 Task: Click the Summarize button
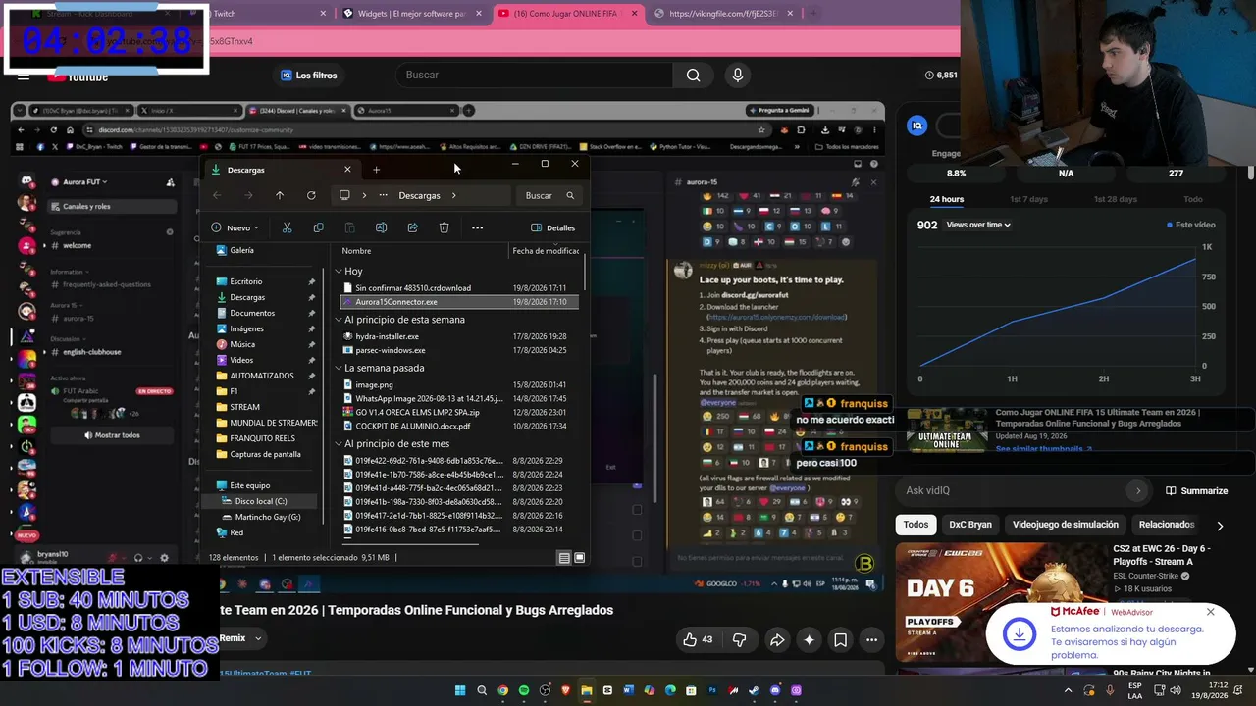(1196, 490)
